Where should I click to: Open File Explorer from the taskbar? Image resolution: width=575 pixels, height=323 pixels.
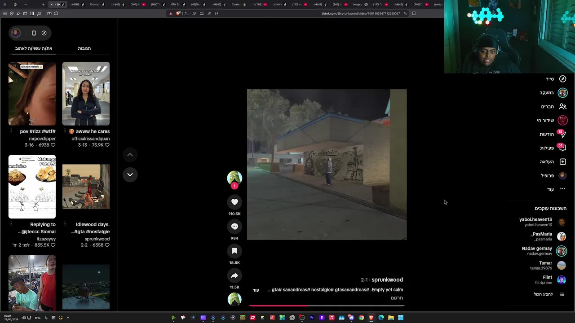click(391, 318)
